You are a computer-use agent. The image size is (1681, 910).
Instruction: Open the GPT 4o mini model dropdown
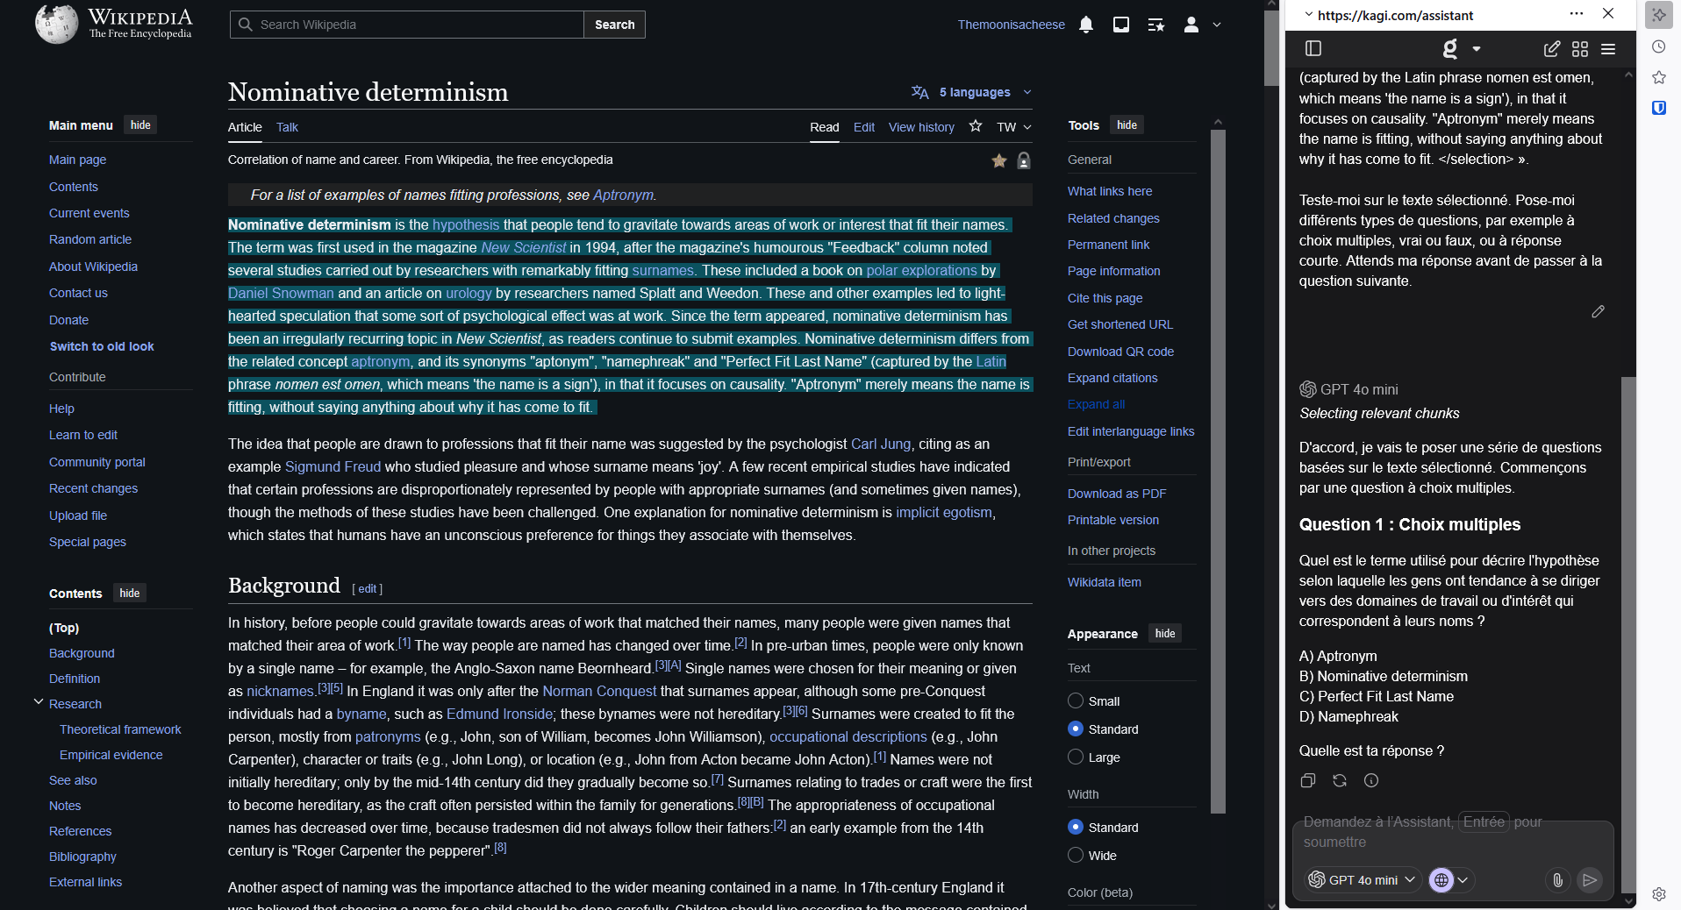pyautogui.click(x=1363, y=879)
